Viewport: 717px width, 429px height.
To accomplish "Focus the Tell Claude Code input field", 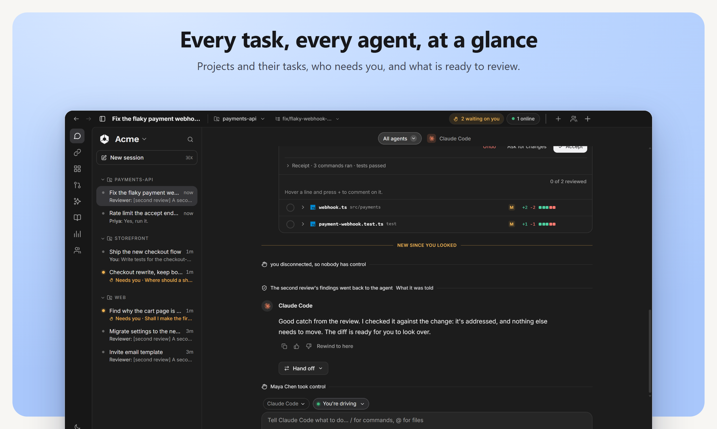I will tap(427, 420).
